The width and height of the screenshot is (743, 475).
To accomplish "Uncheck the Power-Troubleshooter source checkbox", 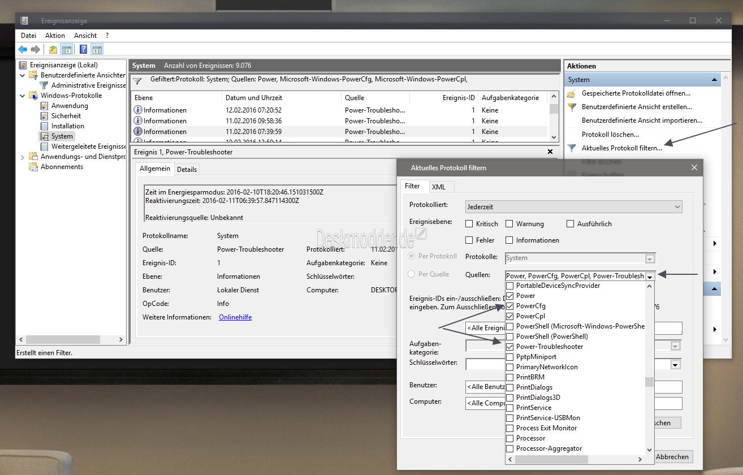I will 510,347.
